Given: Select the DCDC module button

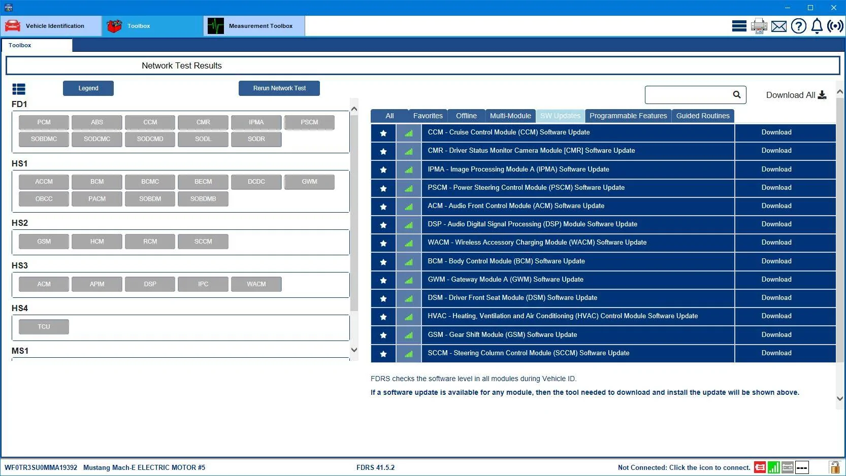Looking at the screenshot, I should pyautogui.click(x=256, y=182).
